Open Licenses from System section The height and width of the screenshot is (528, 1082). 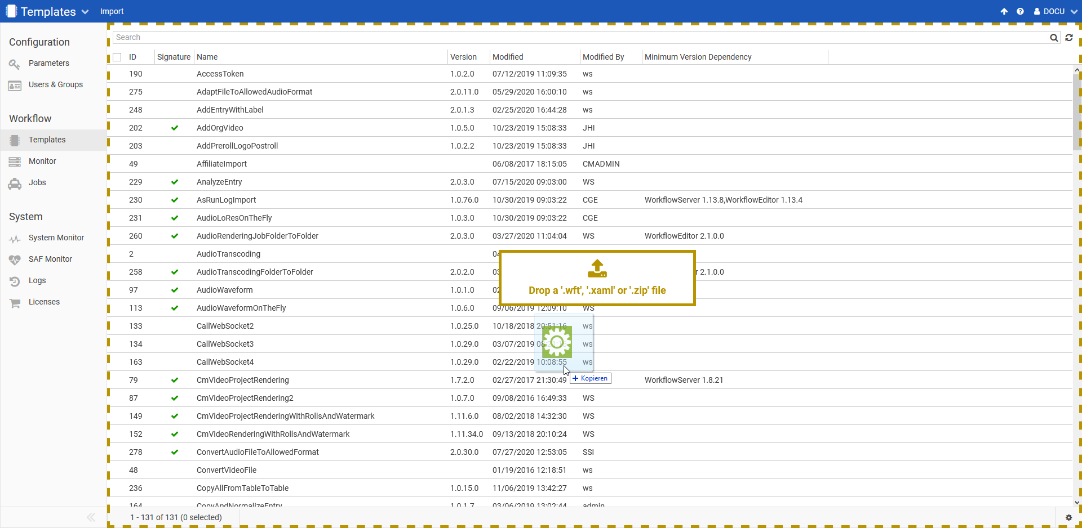click(x=44, y=302)
